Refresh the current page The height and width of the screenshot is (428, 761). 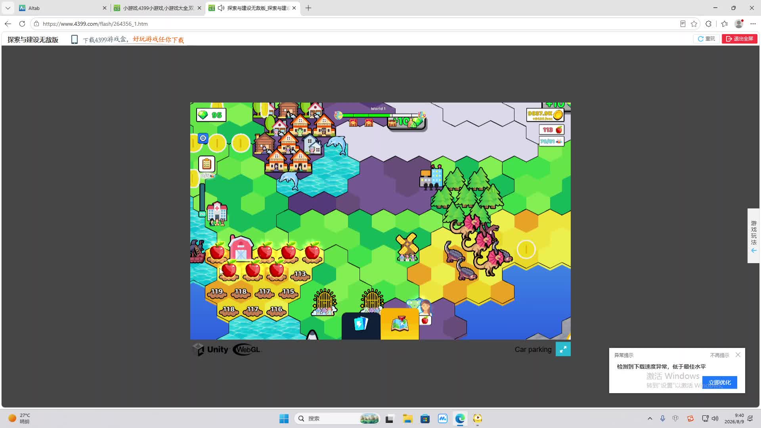(x=22, y=24)
